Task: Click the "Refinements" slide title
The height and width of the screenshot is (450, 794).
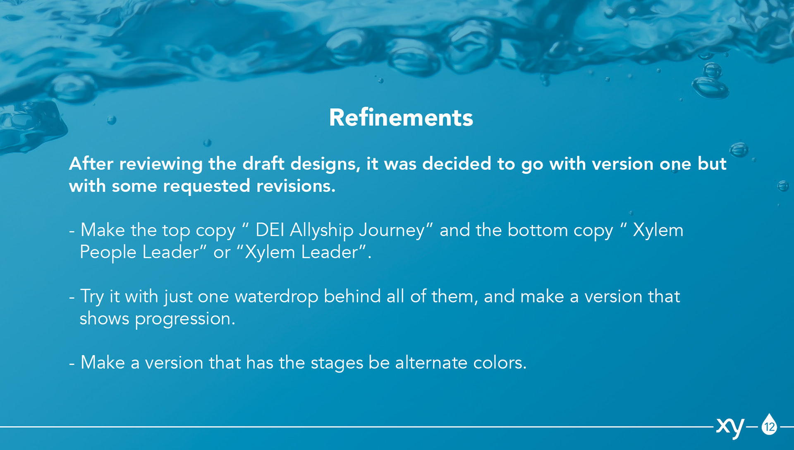Action: pyautogui.click(x=401, y=118)
